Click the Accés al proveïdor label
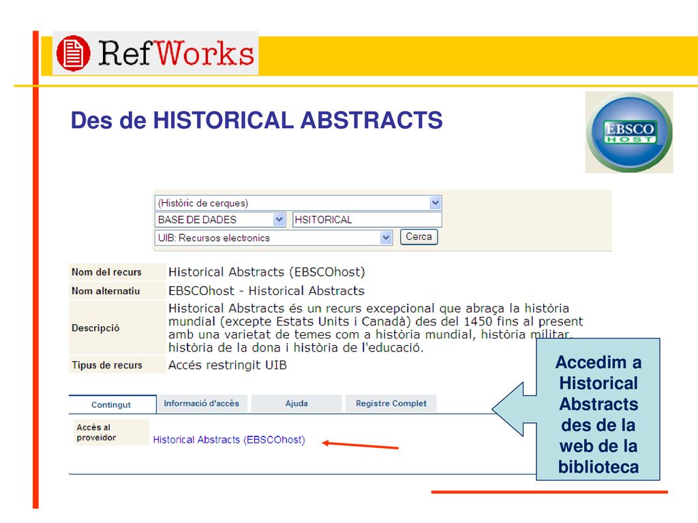 [96, 432]
